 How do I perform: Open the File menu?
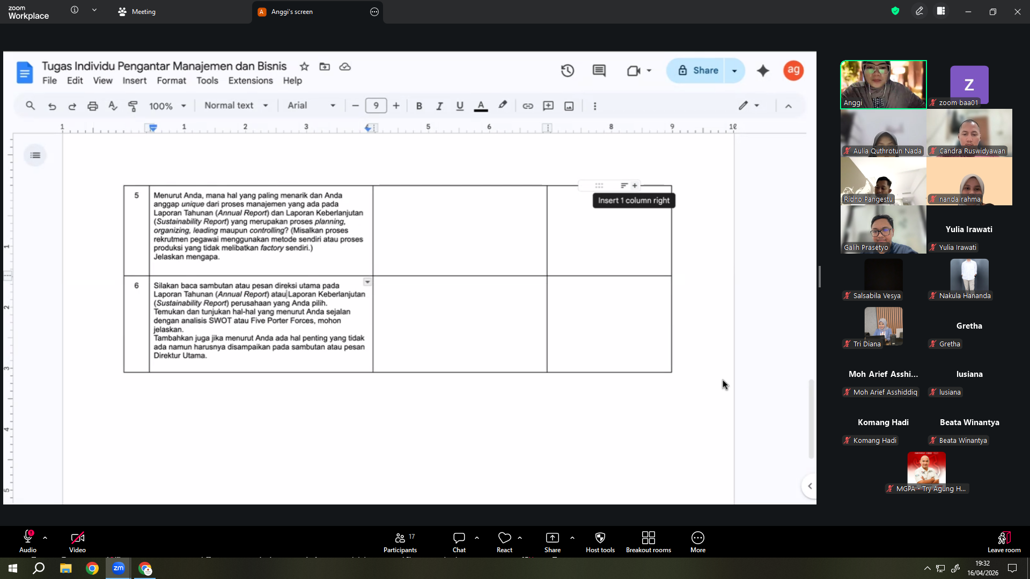49,80
